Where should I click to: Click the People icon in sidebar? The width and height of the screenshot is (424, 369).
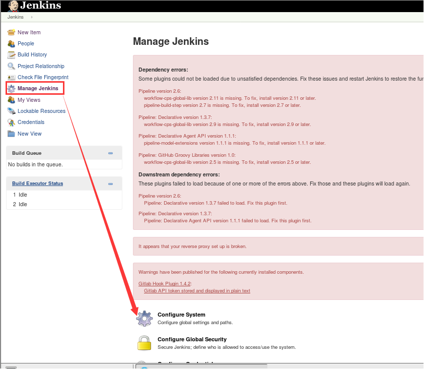click(11, 43)
